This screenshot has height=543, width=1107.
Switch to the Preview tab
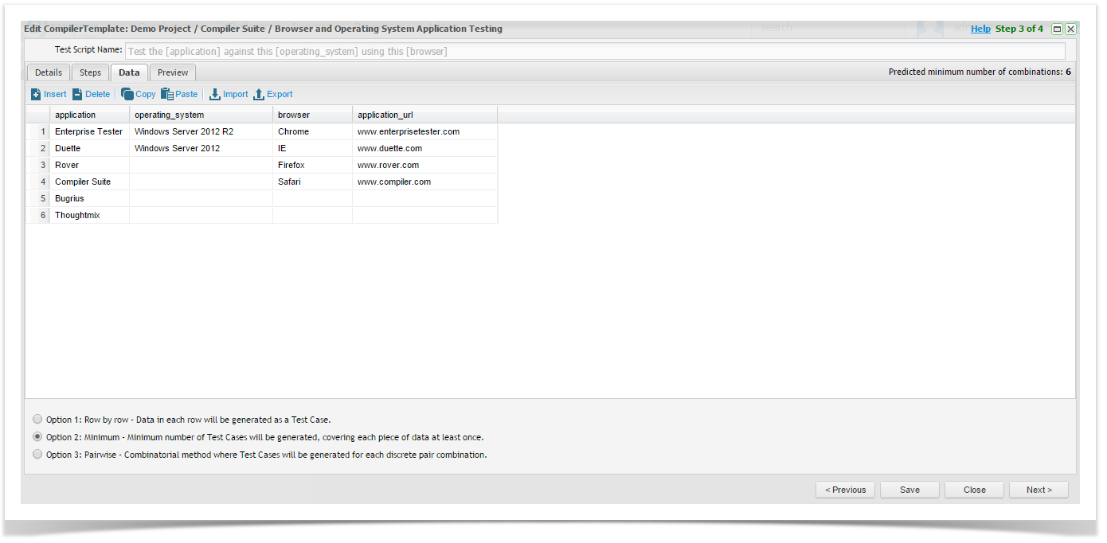[x=173, y=72]
